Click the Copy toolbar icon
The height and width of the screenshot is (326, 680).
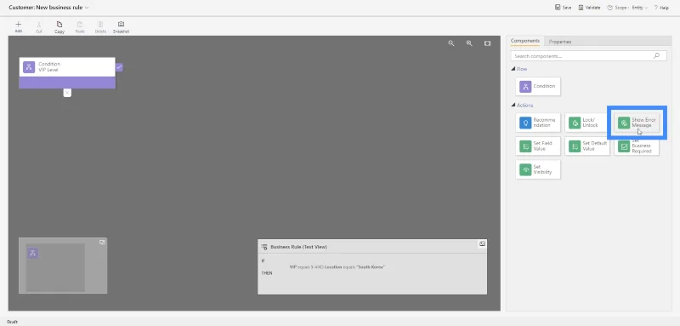tap(59, 27)
